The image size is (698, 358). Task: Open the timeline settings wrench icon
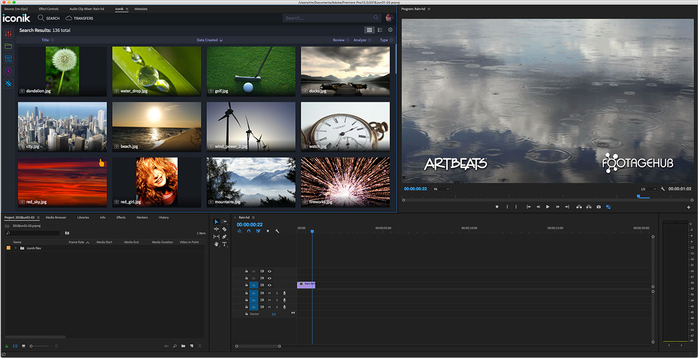pos(277,231)
